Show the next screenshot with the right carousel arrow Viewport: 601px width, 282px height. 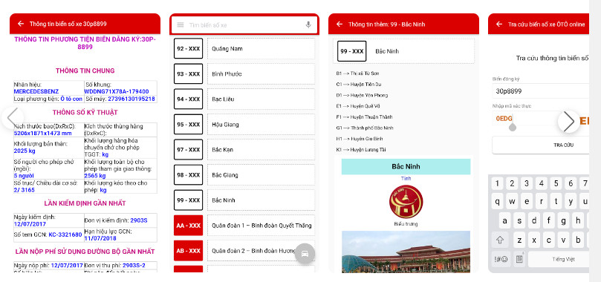coord(569,122)
